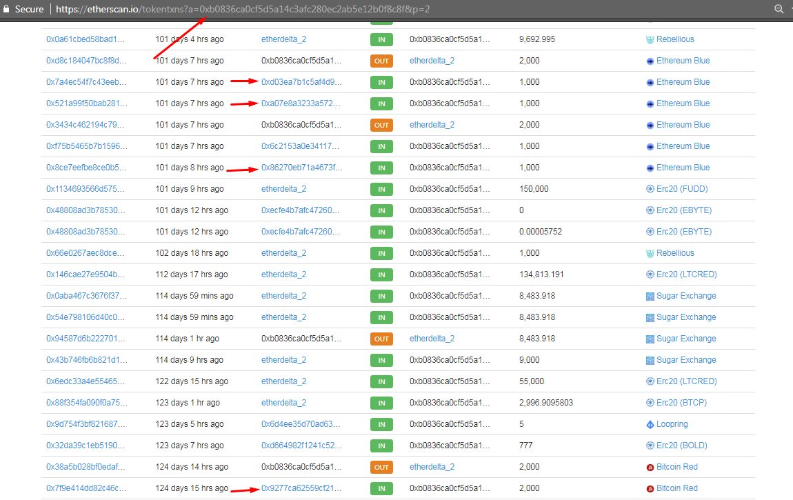Click Sugar Exchange icon in 114 days 9 hrs row
Viewport: 793px width, 500px height.
coord(650,361)
